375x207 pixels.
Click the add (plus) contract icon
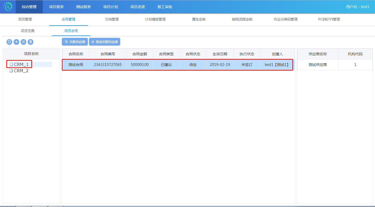point(16,42)
